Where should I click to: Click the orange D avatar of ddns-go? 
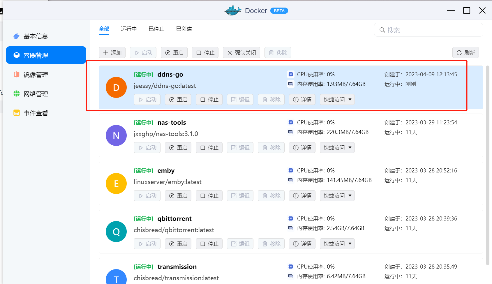click(x=116, y=87)
